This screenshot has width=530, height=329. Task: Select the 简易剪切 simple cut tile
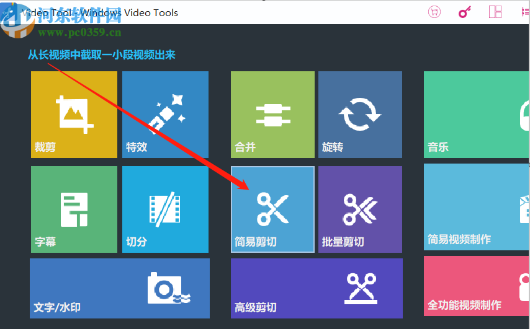coord(272,209)
